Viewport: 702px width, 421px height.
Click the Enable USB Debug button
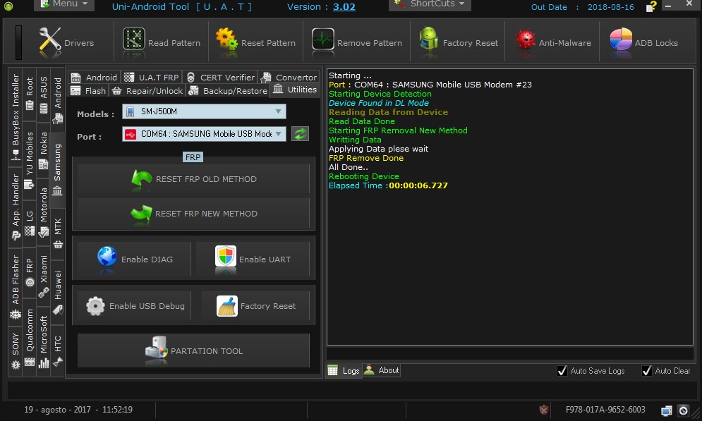coord(134,306)
